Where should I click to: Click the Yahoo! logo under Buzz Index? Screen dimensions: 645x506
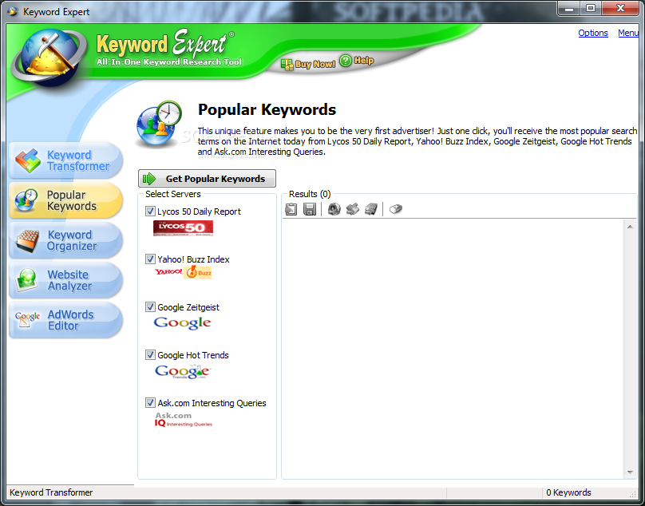168,272
